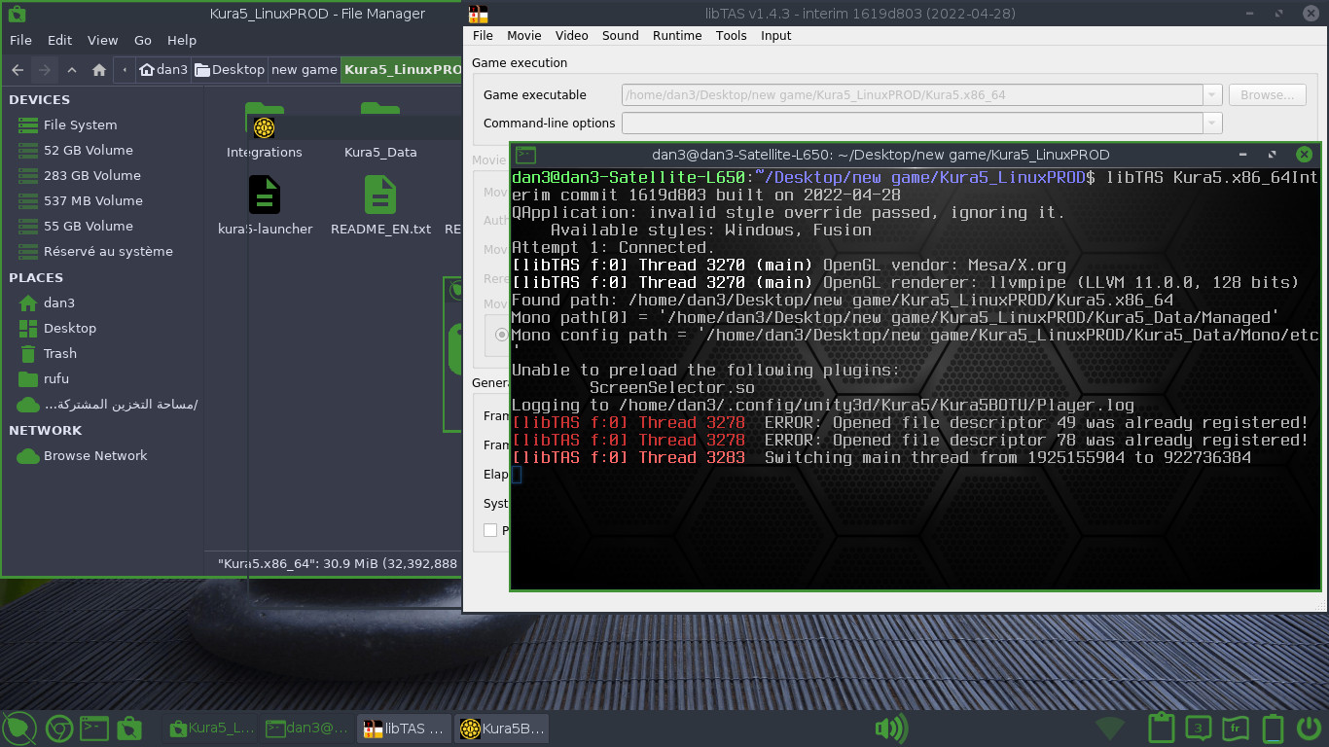Launch file manager from taskbar launcher
Viewport: 1329px width, 747px height.
129,728
